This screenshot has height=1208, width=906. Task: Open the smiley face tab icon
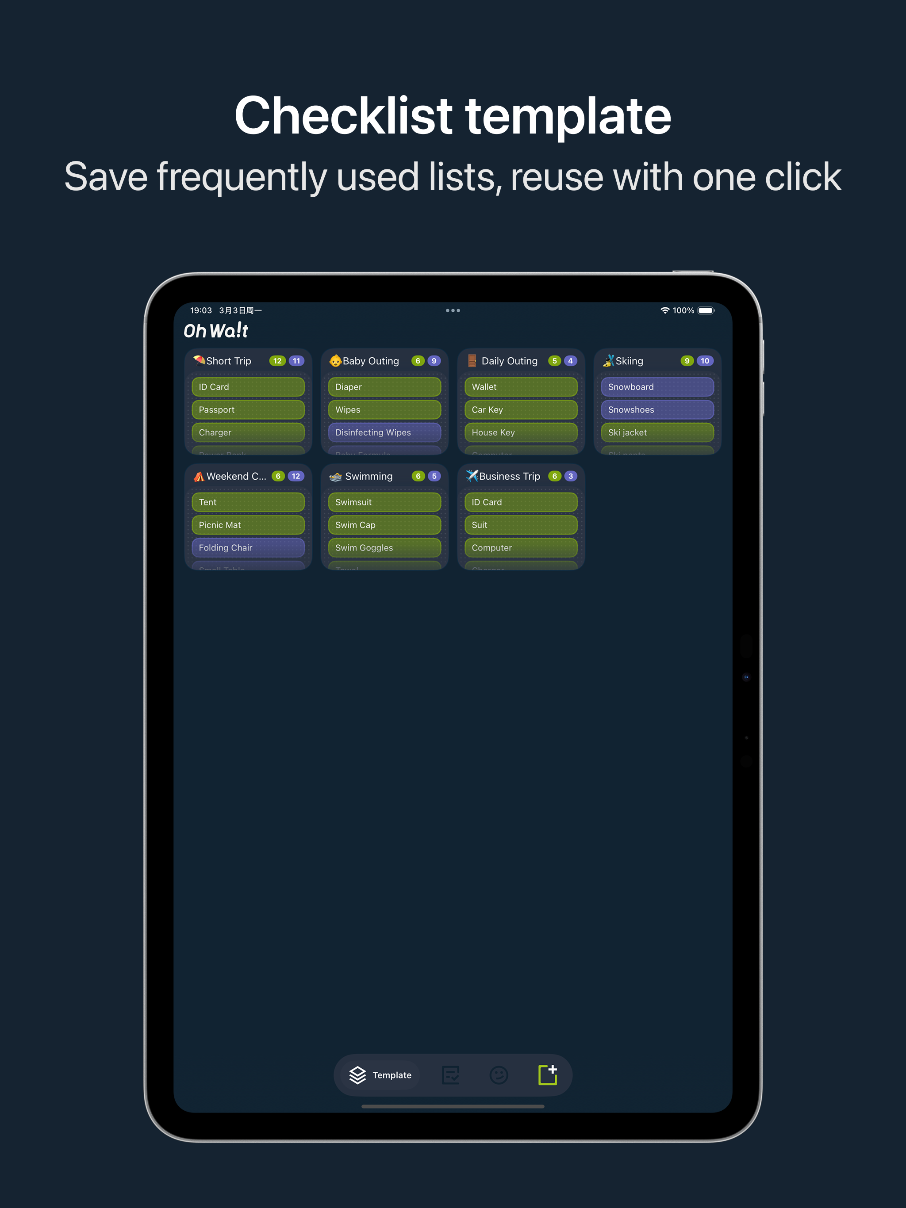499,1075
